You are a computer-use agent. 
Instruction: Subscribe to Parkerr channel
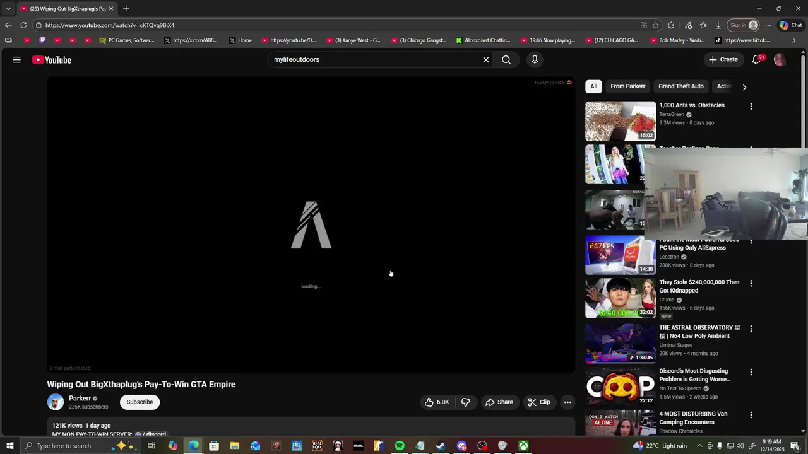point(140,402)
